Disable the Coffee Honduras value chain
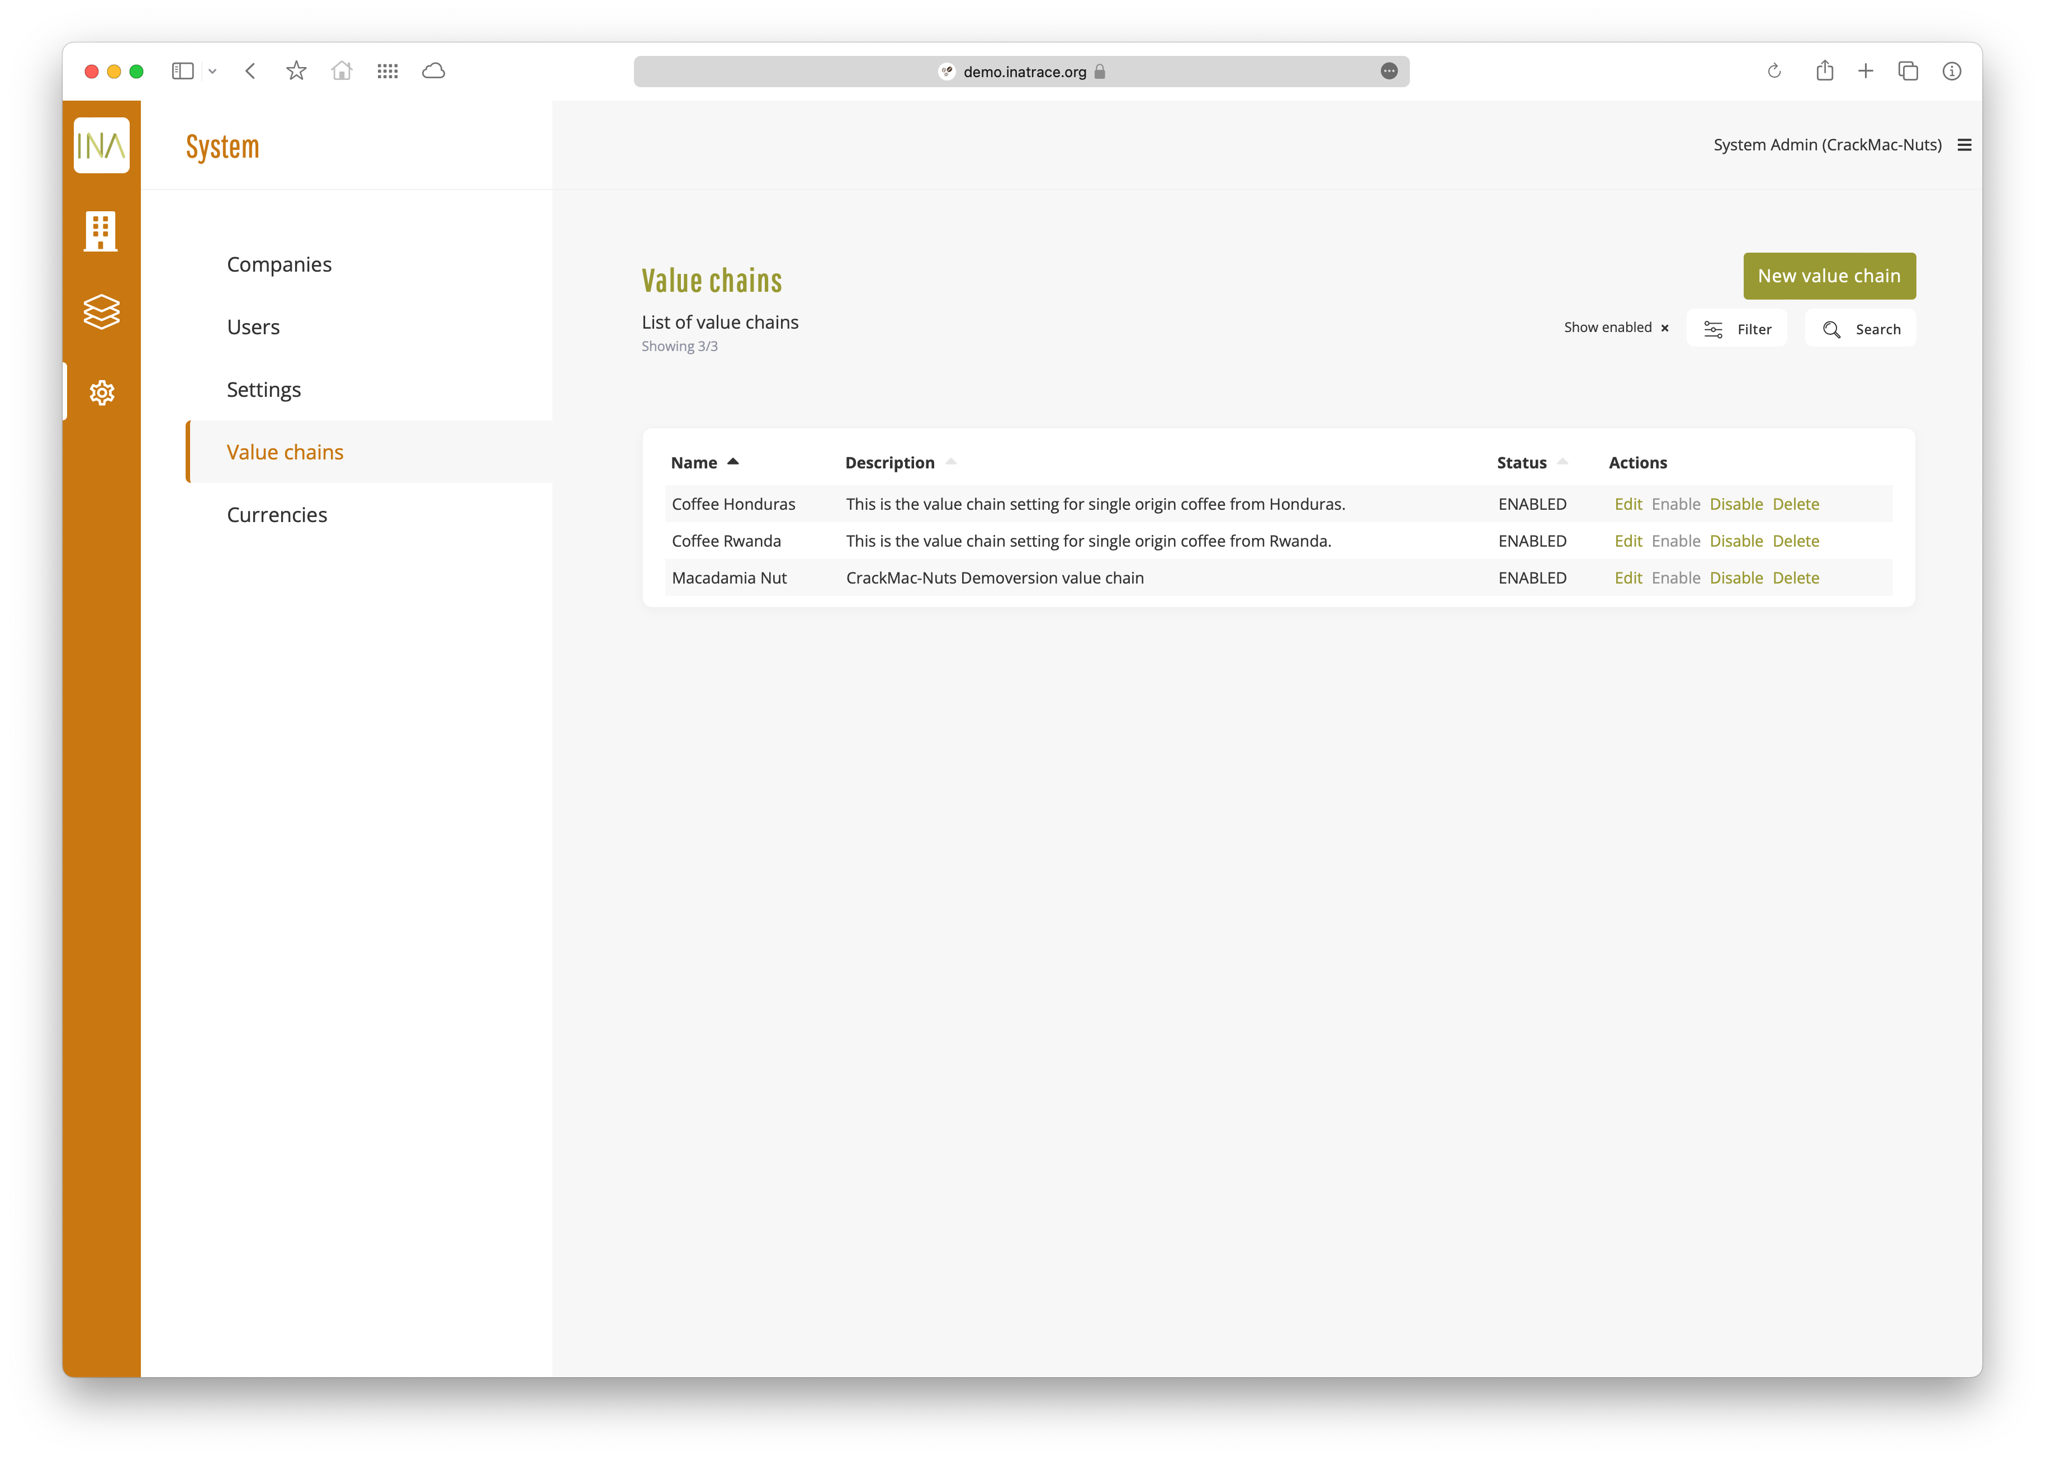Image resolution: width=2045 pixels, height=1460 pixels. coord(1736,504)
